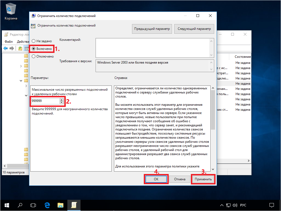This screenshot has width=281, height=211.
Task: Click the Состояние column header
Action: pyautogui.click(x=243, y=57)
